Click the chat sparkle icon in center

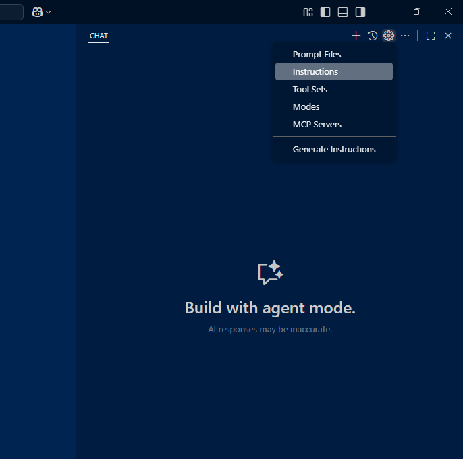(x=270, y=273)
